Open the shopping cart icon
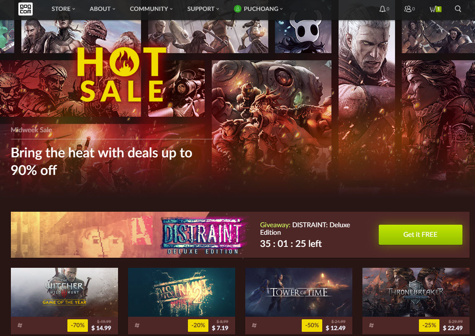 point(433,9)
